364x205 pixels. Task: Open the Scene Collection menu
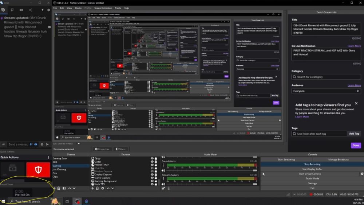coord(103,8)
